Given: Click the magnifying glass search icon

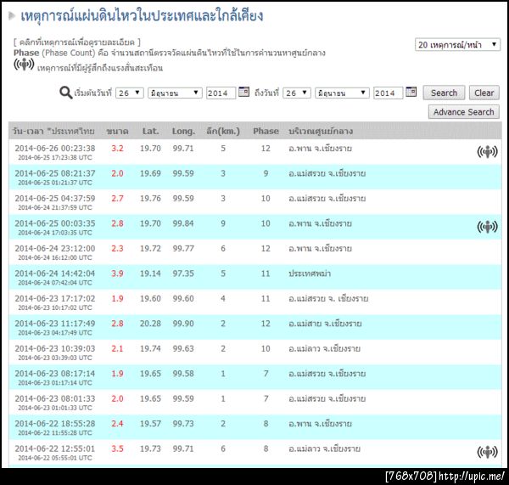Looking at the screenshot, I should pyautogui.click(x=66, y=93).
